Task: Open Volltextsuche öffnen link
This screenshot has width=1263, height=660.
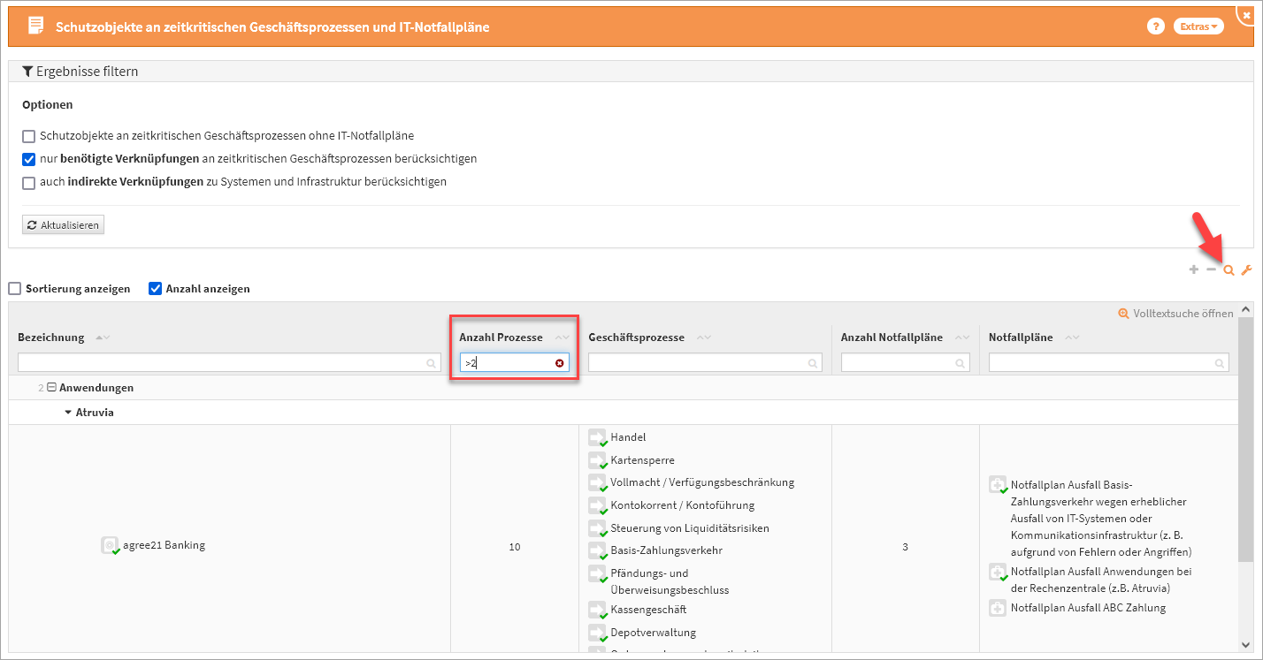Action: [1176, 314]
